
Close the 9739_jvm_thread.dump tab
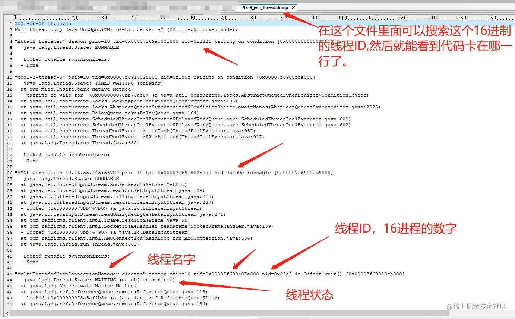[293, 7]
